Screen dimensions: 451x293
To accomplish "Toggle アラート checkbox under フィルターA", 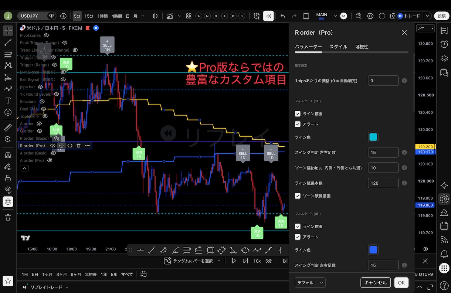I will (x=298, y=124).
